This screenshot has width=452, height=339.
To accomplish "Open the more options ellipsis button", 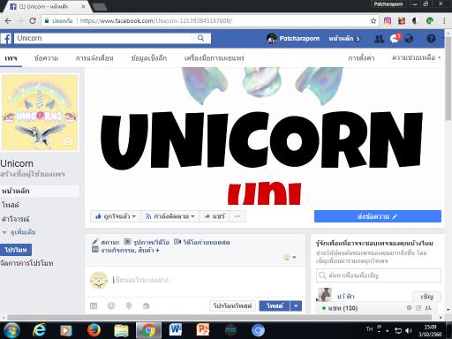I will coord(237,216).
